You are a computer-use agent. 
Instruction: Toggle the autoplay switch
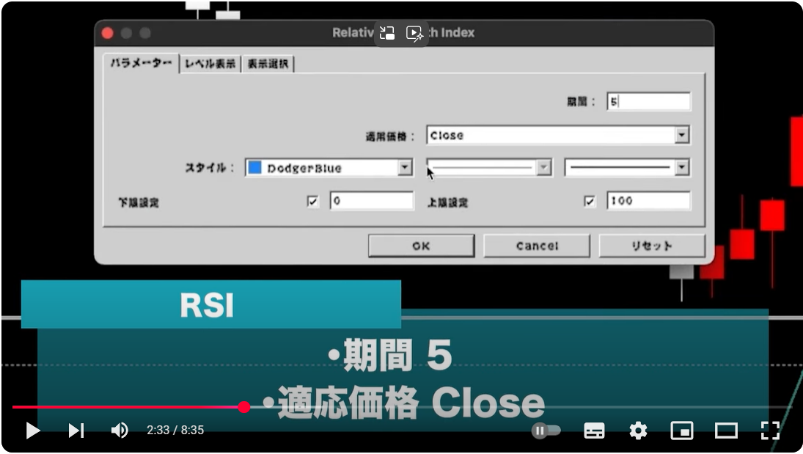[x=546, y=431]
